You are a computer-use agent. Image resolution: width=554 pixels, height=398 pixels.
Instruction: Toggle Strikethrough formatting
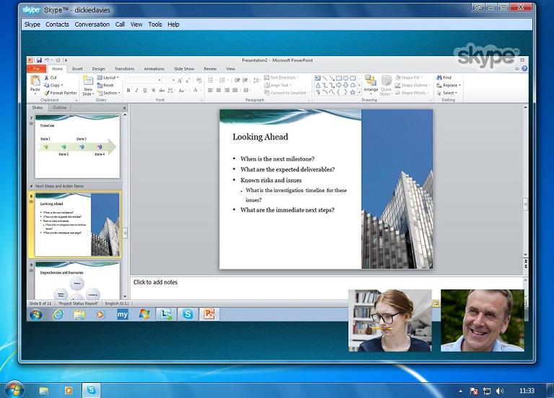[162, 91]
